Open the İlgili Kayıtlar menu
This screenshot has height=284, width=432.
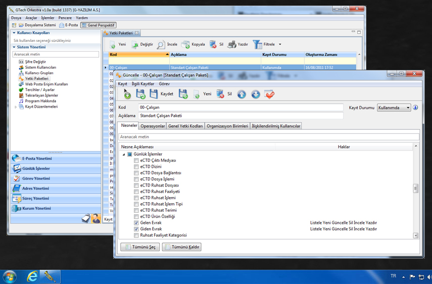coord(143,84)
